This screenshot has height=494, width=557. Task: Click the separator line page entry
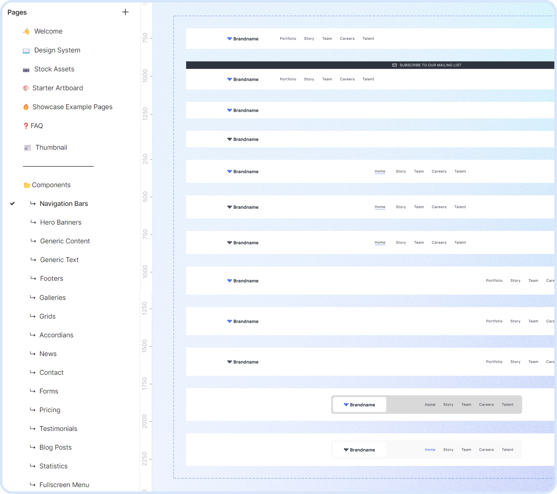[58, 165]
